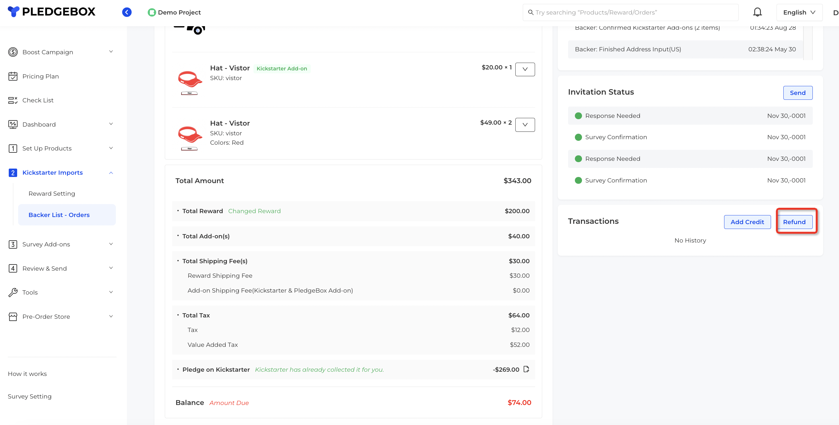Click the Check List icon
The width and height of the screenshot is (839, 425).
coord(13,100)
